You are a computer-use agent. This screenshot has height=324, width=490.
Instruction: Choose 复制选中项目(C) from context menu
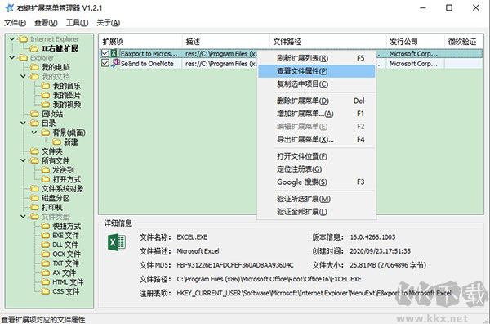[x=317, y=84]
